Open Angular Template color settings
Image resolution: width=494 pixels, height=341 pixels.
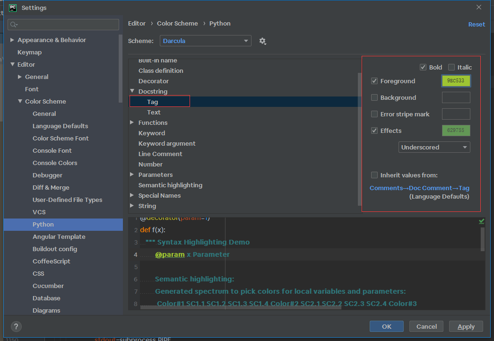coord(59,236)
